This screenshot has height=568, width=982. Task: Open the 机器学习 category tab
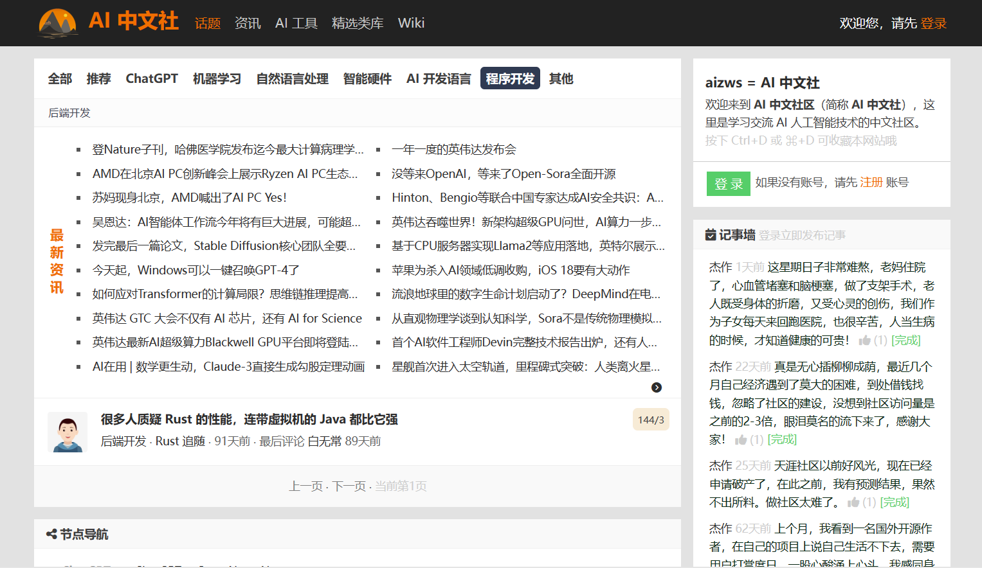point(217,78)
